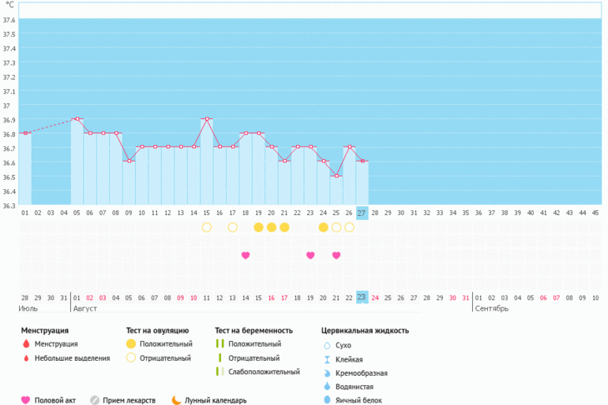Click the Положительный yellow ovulation legend circle

coord(131,344)
